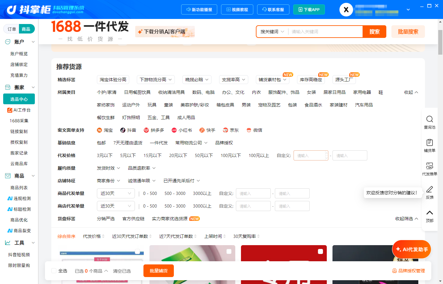This screenshot has height=284, width=443.
Task: Click the 代发价格 minimum price input
Action: click(x=311, y=155)
